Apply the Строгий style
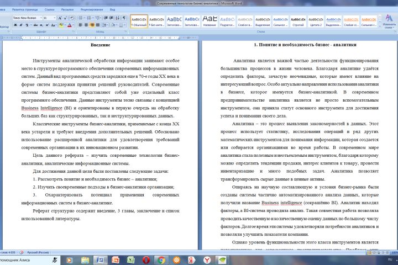The image size is (398, 265). [298, 22]
